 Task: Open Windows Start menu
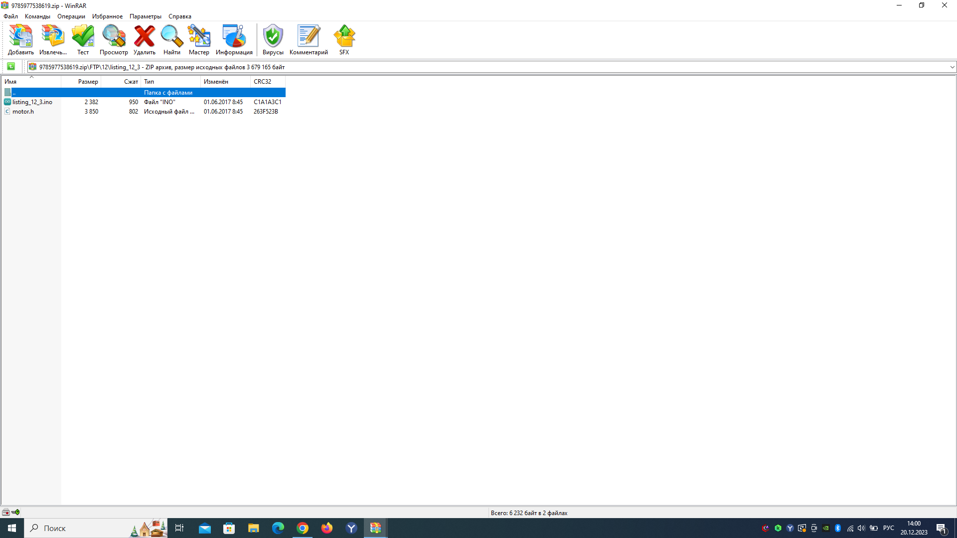pyautogui.click(x=12, y=528)
